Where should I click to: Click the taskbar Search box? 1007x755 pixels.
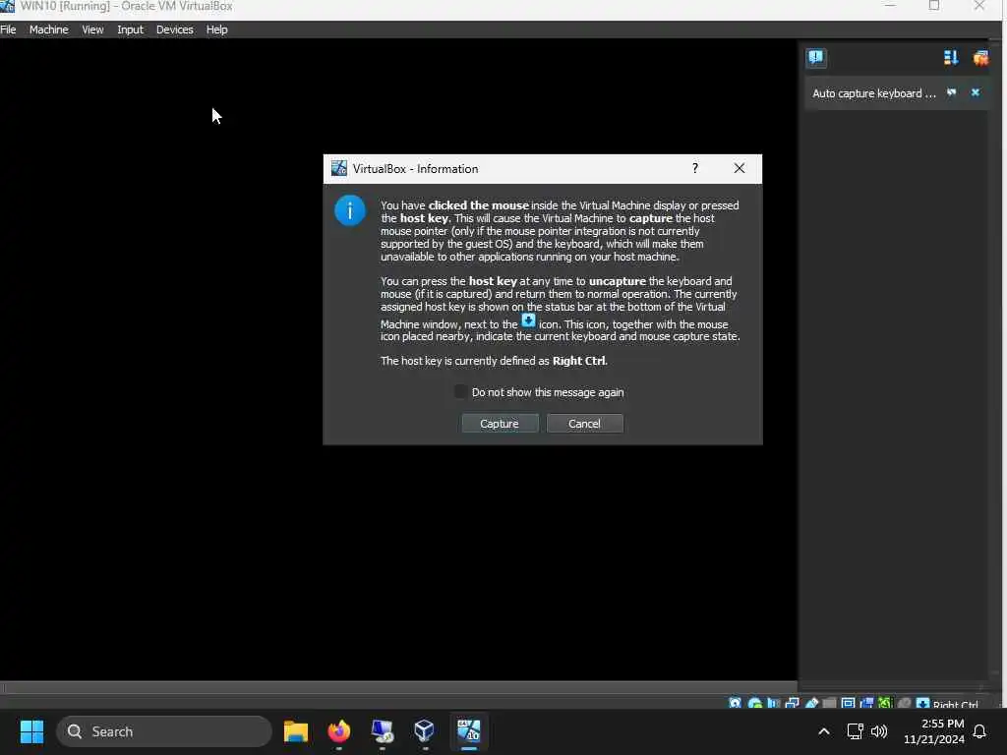coord(164,731)
